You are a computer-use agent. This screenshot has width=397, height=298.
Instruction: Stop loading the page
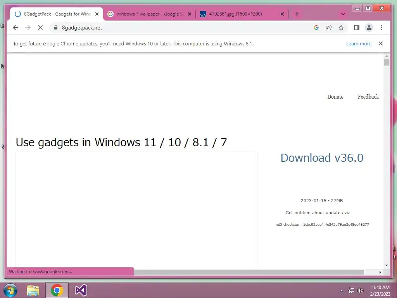40,28
